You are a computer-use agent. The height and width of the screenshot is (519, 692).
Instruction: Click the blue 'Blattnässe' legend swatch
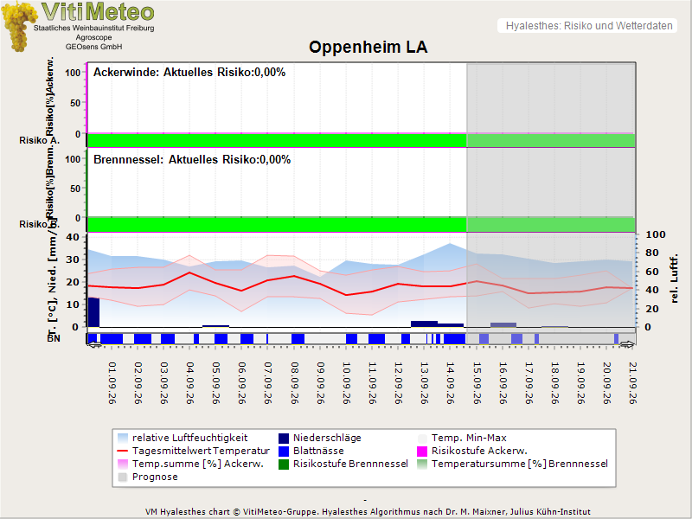[x=284, y=451]
